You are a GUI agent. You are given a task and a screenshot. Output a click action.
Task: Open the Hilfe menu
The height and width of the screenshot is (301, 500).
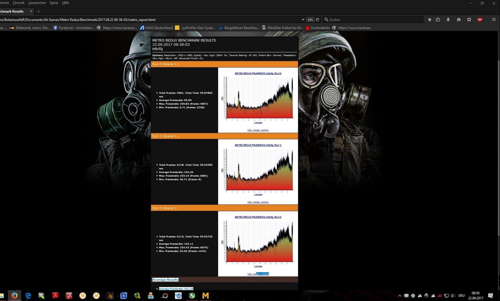66,3
